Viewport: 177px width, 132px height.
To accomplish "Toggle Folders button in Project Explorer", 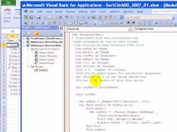I will click(37, 33).
